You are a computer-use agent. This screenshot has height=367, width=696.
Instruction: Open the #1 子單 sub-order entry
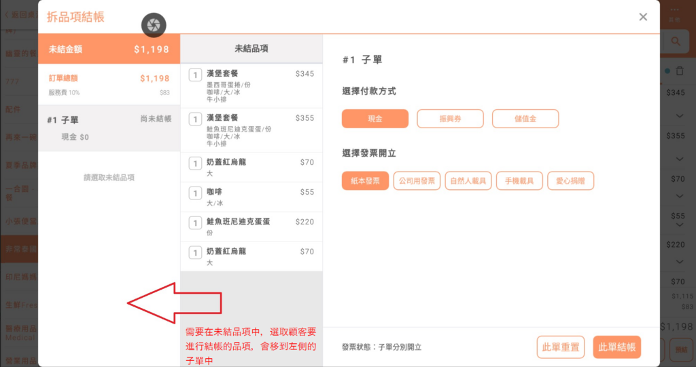coord(109,127)
